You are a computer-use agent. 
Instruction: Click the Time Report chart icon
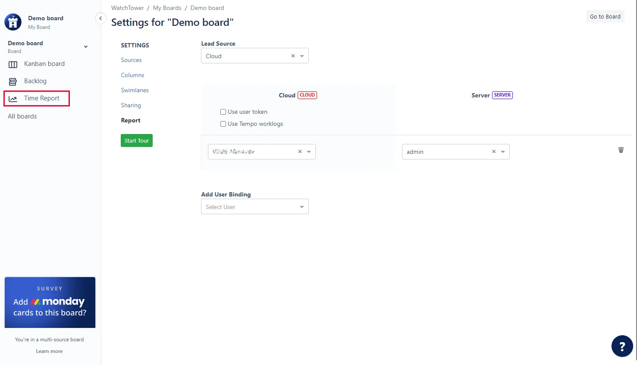tap(13, 99)
